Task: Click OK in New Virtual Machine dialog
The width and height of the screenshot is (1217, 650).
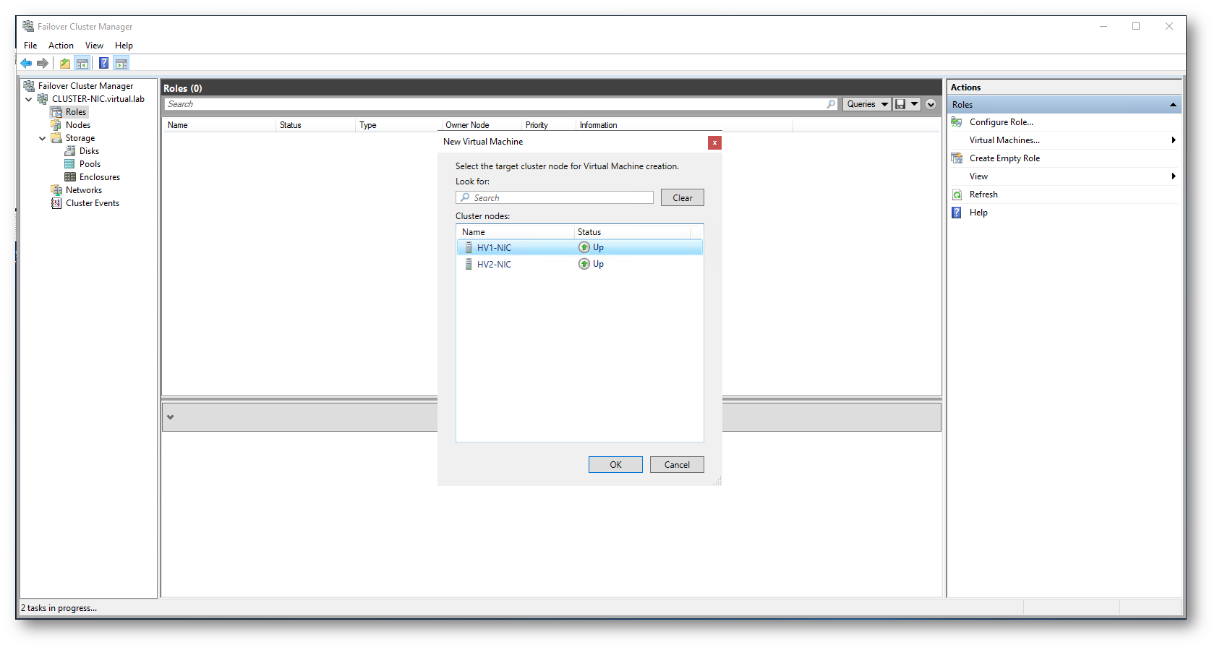Action: pyautogui.click(x=615, y=465)
